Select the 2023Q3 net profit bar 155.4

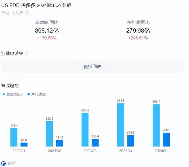(95, 143)
